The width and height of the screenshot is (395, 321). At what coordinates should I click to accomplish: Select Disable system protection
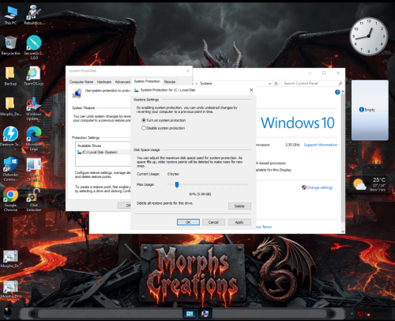164,128
